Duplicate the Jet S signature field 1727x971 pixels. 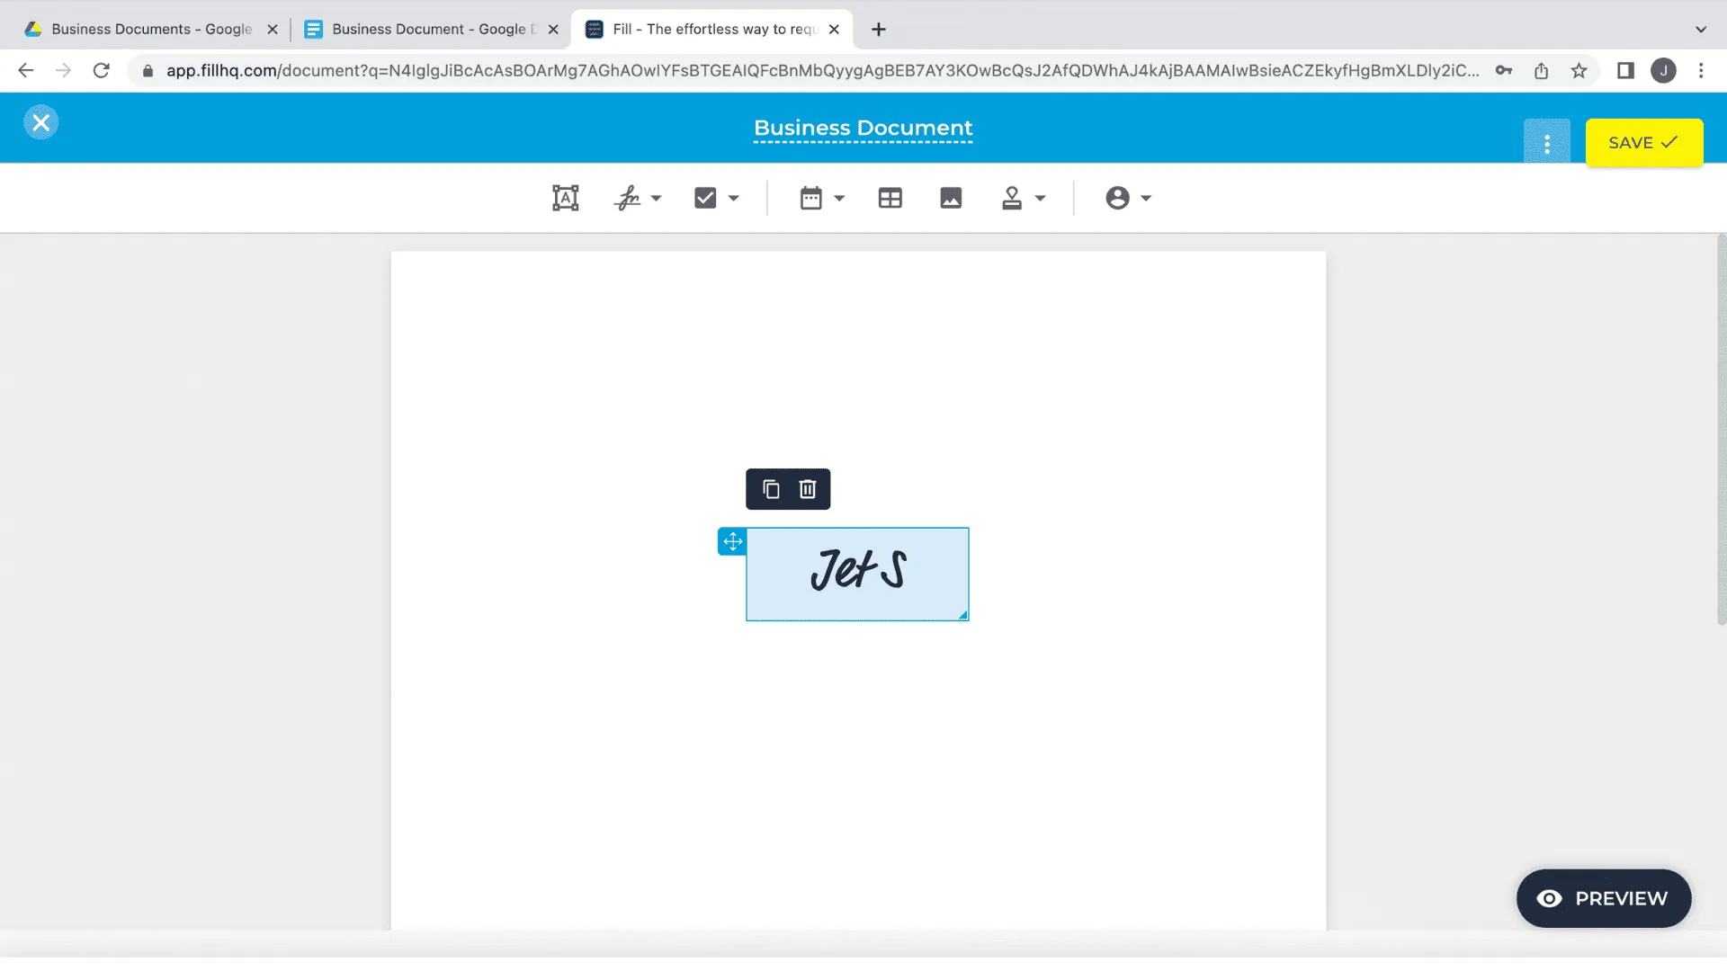770,489
